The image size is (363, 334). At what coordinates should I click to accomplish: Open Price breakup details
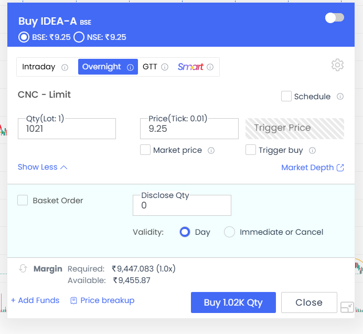pyautogui.click(x=102, y=300)
